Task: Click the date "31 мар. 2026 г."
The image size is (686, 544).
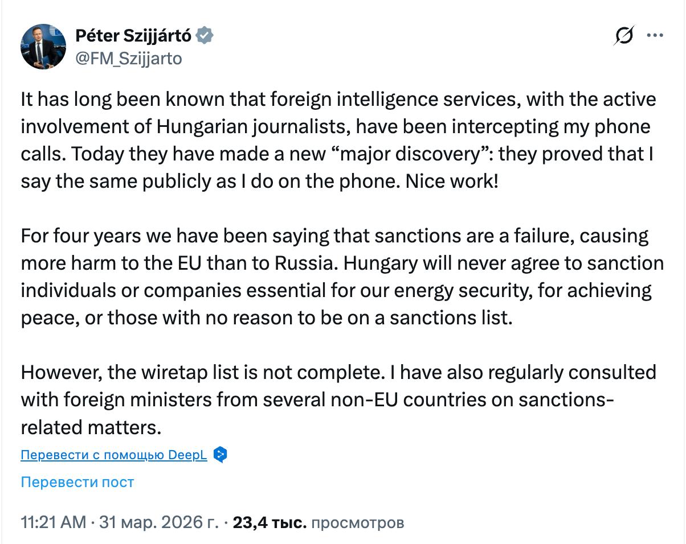Action: [158, 522]
